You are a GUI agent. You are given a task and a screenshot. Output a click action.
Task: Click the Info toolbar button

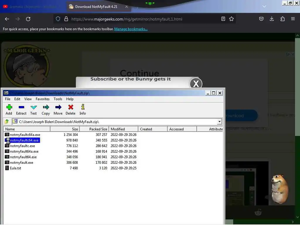pyautogui.click(x=83, y=110)
